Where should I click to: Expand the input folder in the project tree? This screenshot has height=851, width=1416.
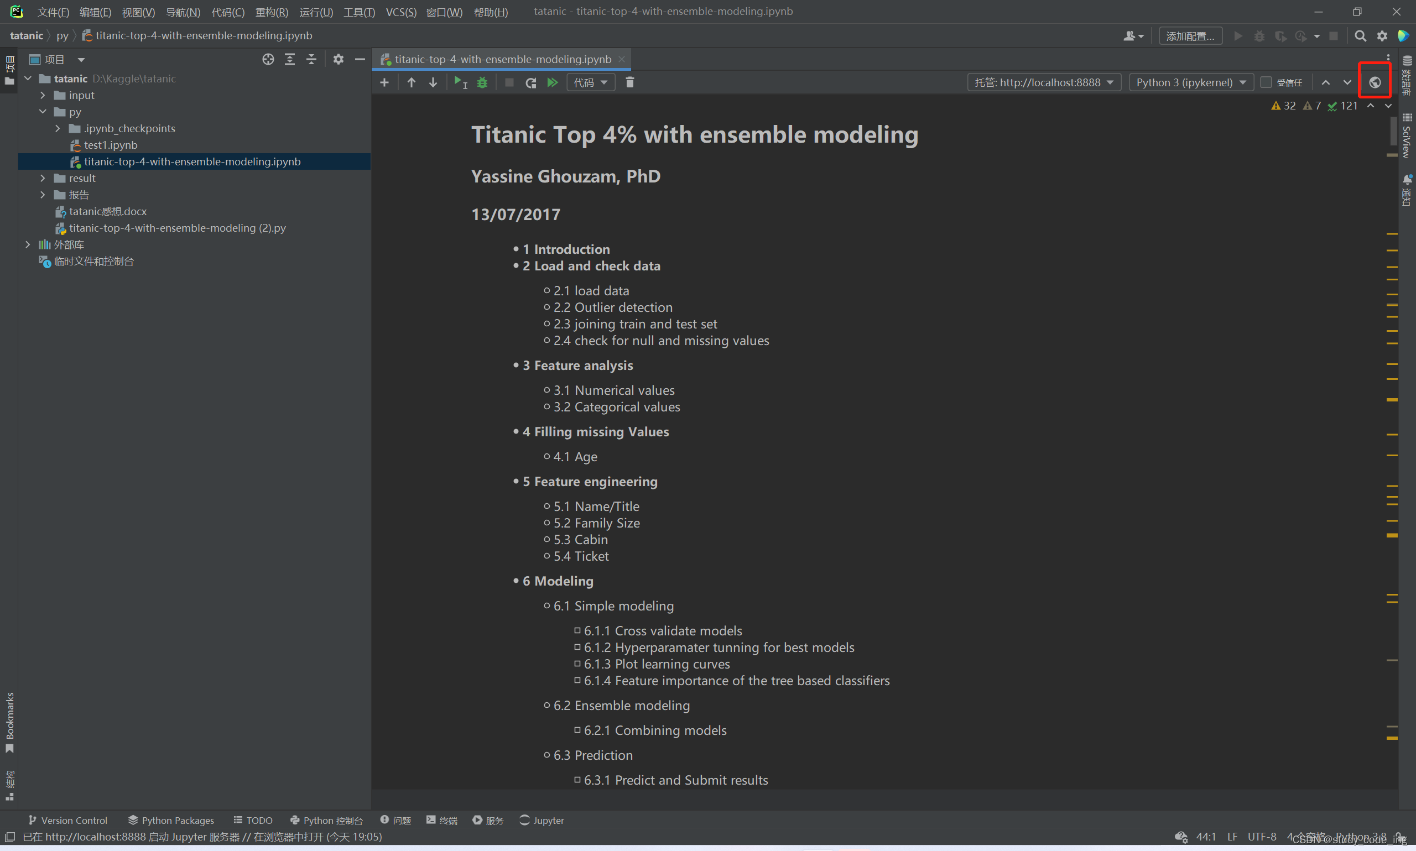(43, 95)
